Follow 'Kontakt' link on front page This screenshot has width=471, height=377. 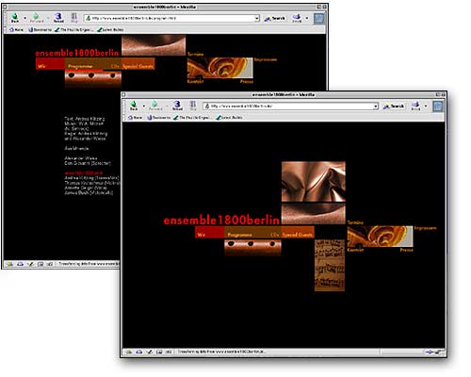coord(355,250)
